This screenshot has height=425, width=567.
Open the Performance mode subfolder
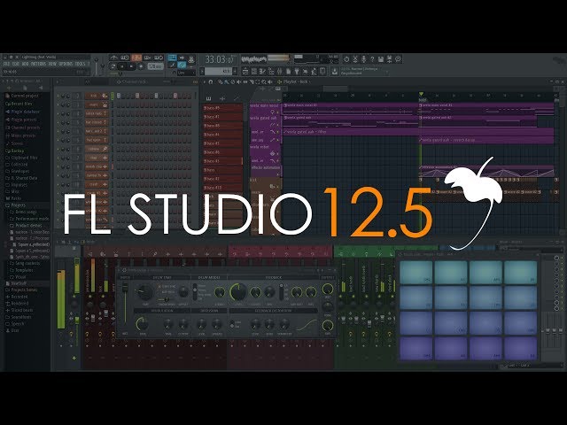29,219
